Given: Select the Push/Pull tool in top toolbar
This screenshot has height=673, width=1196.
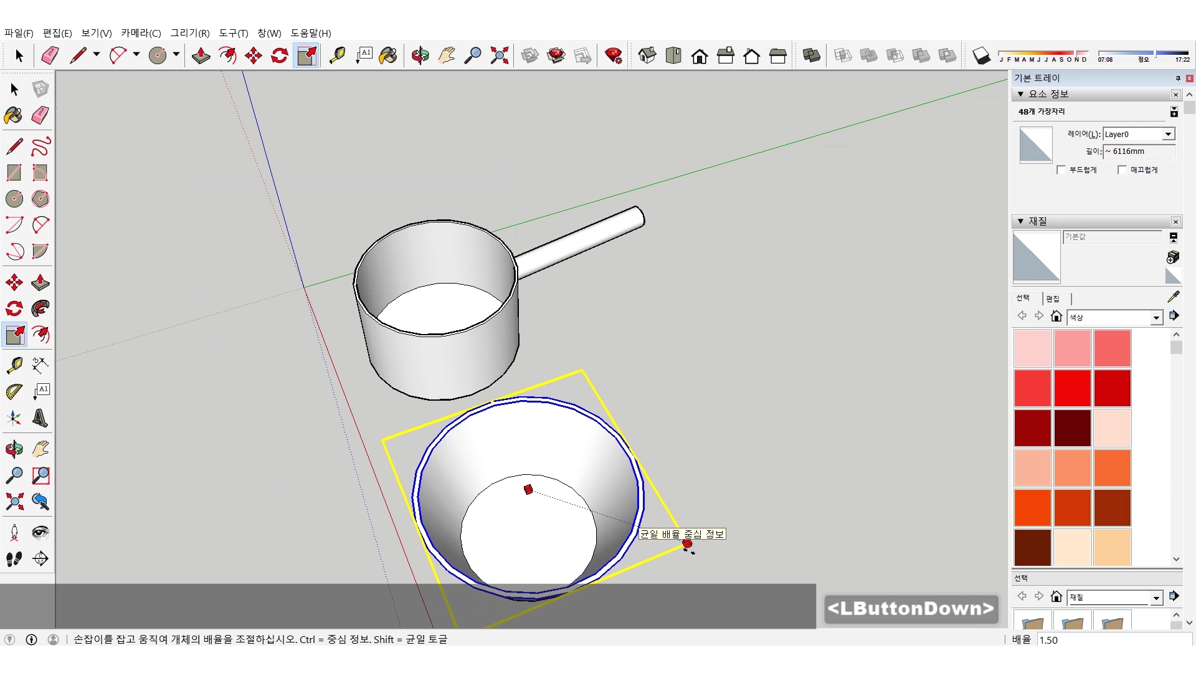Looking at the screenshot, I should pyautogui.click(x=201, y=55).
